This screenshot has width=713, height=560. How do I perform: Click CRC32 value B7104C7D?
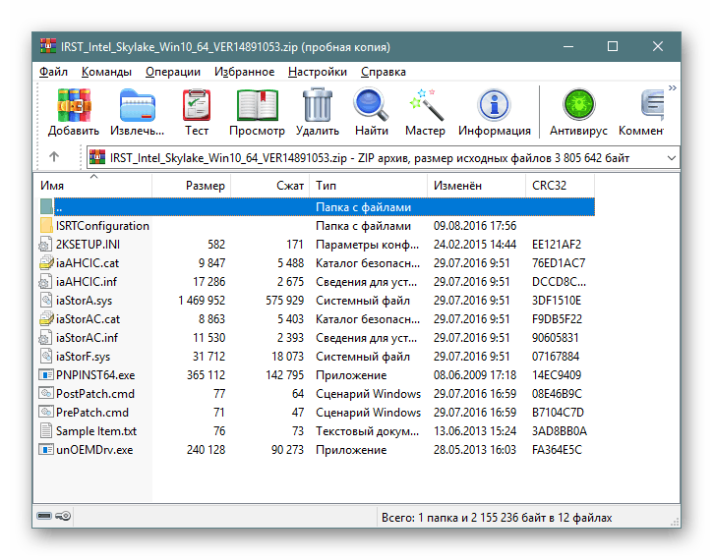(558, 413)
